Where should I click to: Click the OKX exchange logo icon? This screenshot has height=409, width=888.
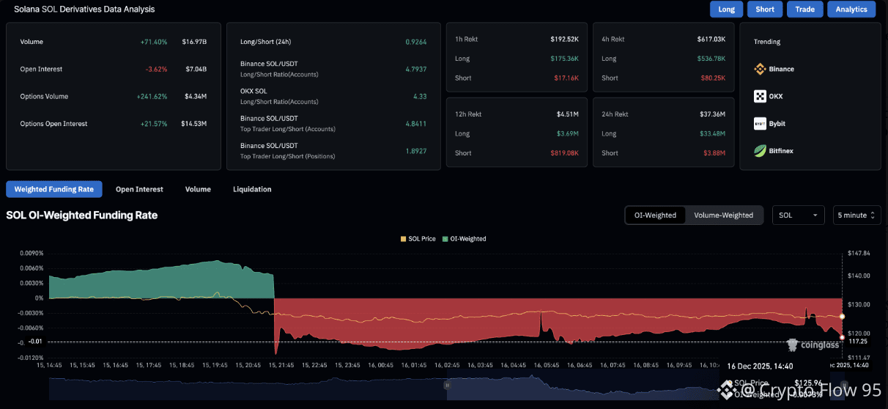(x=760, y=96)
